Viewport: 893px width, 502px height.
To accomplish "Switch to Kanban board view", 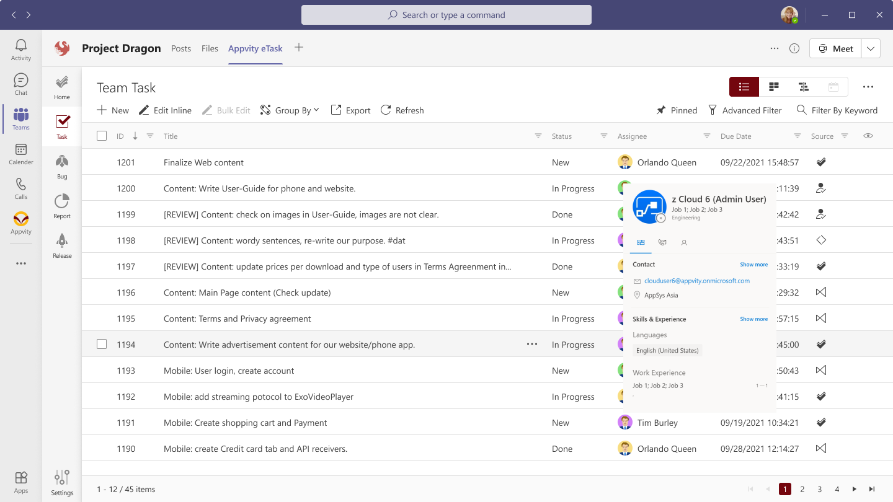I will click(773, 87).
